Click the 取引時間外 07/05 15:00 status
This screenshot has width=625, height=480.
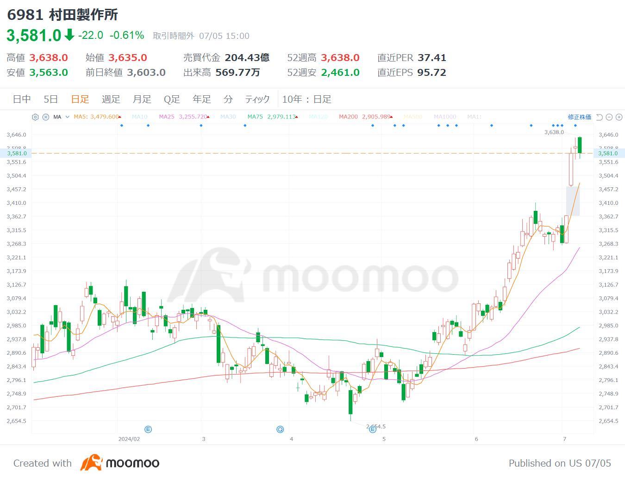(x=201, y=36)
